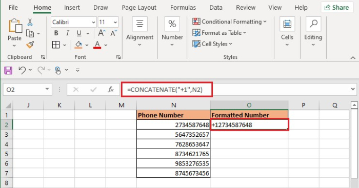The width and height of the screenshot is (359, 188).
Task: Click the Insert Function fx icon
Action: [x=111, y=90]
